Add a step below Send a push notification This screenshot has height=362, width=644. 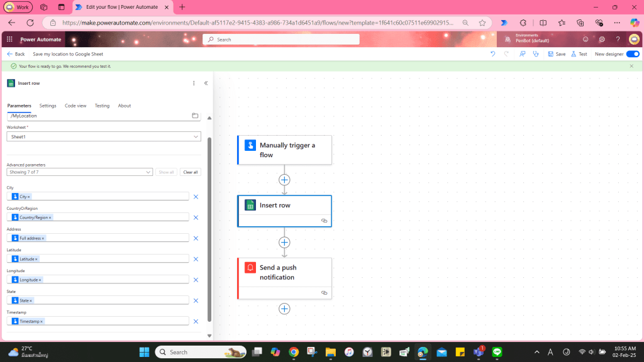[x=284, y=309]
